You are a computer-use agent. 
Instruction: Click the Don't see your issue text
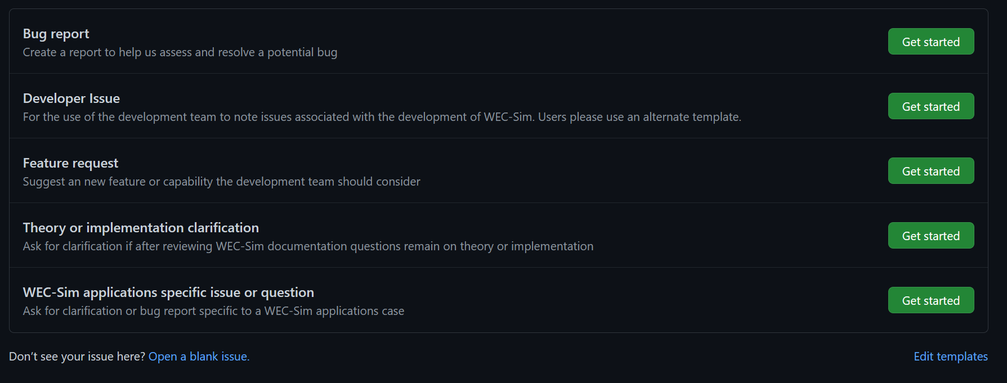(77, 356)
